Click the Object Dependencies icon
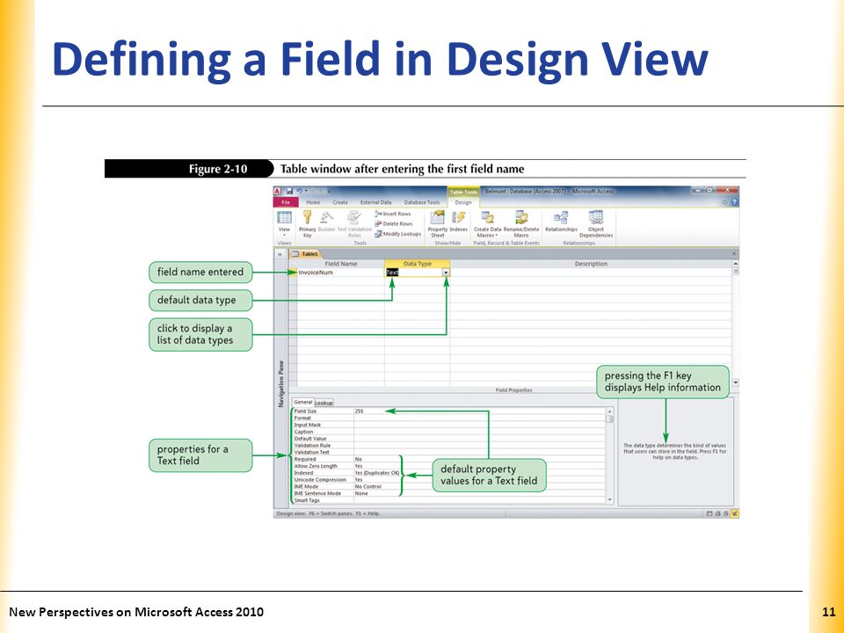Image resolution: width=844 pixels, height=633 pixels. tap(596, 217)
